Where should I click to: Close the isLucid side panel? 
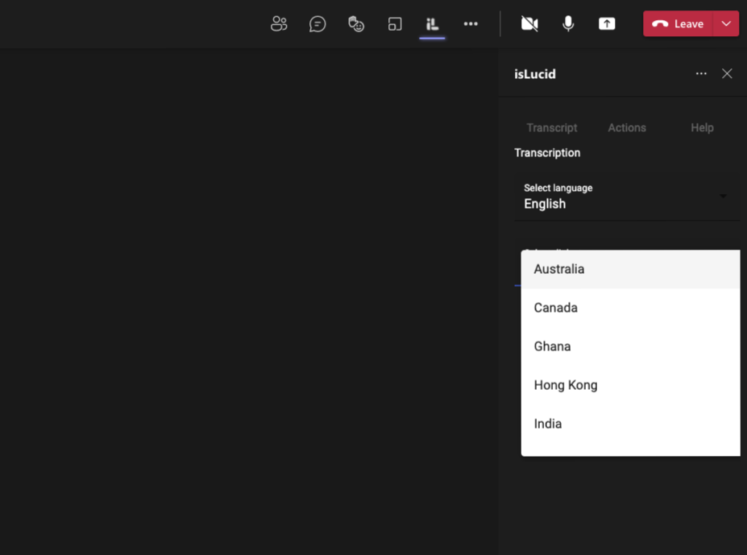pos(727,74)
